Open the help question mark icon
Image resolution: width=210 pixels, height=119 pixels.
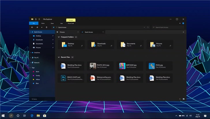point(183,23)
